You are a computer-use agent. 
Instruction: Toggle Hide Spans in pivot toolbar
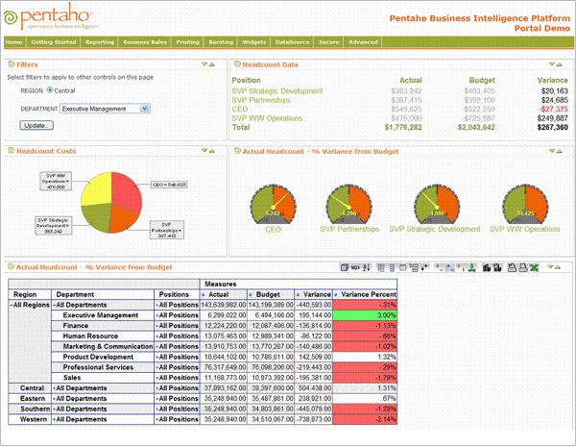tap(392, 268)
